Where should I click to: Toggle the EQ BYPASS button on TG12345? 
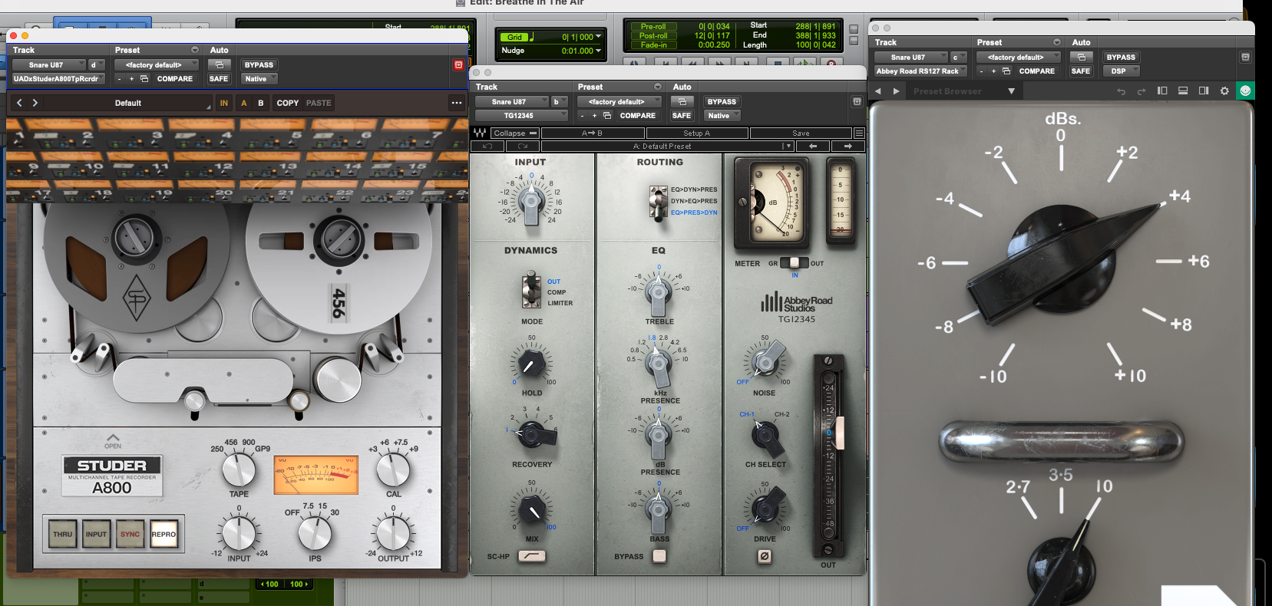point(659,556)
